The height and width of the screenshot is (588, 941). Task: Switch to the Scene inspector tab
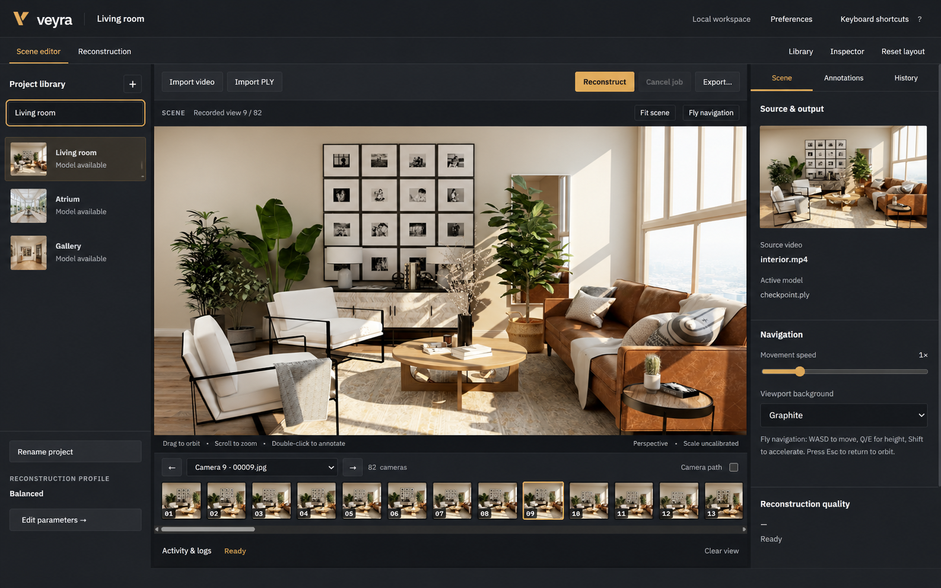point(781,78)
